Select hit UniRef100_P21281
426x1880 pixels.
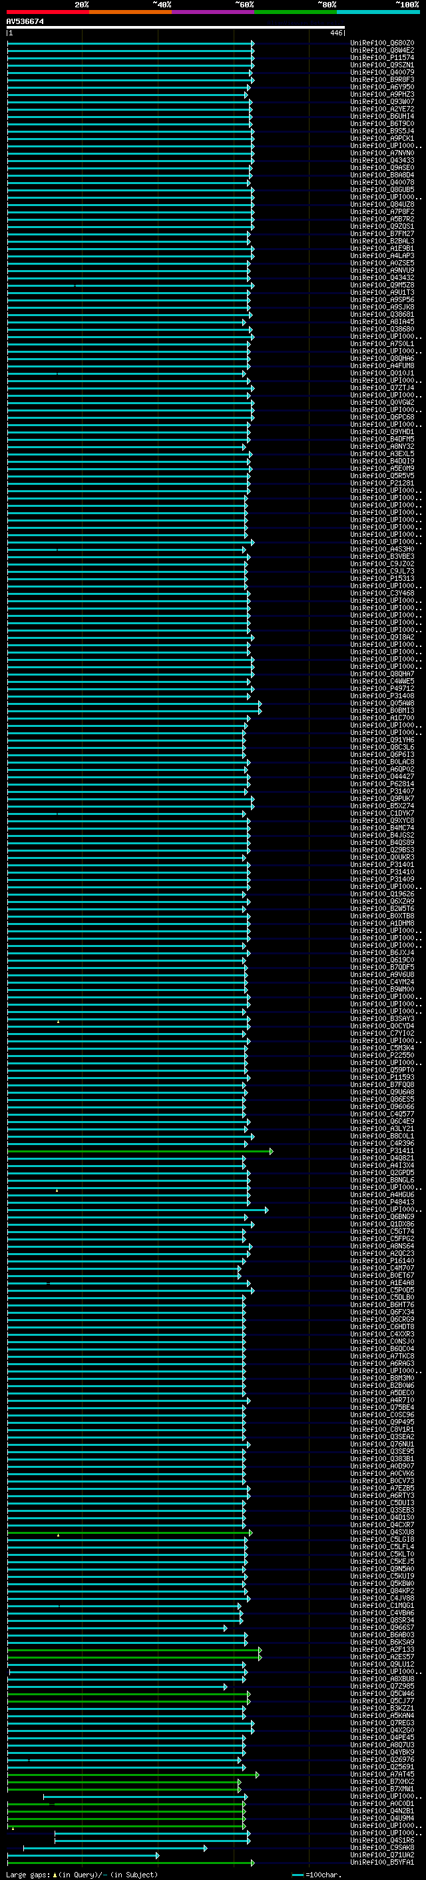click(x=382, y=483)
